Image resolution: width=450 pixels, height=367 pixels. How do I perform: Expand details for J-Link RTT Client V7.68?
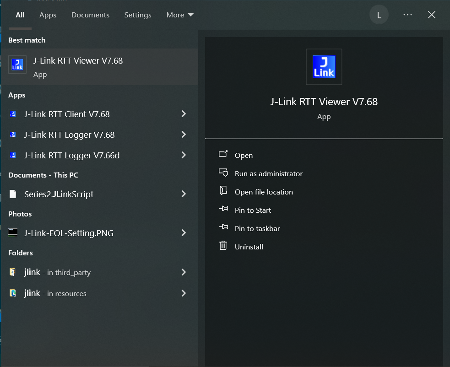click(x=184, y=114)
